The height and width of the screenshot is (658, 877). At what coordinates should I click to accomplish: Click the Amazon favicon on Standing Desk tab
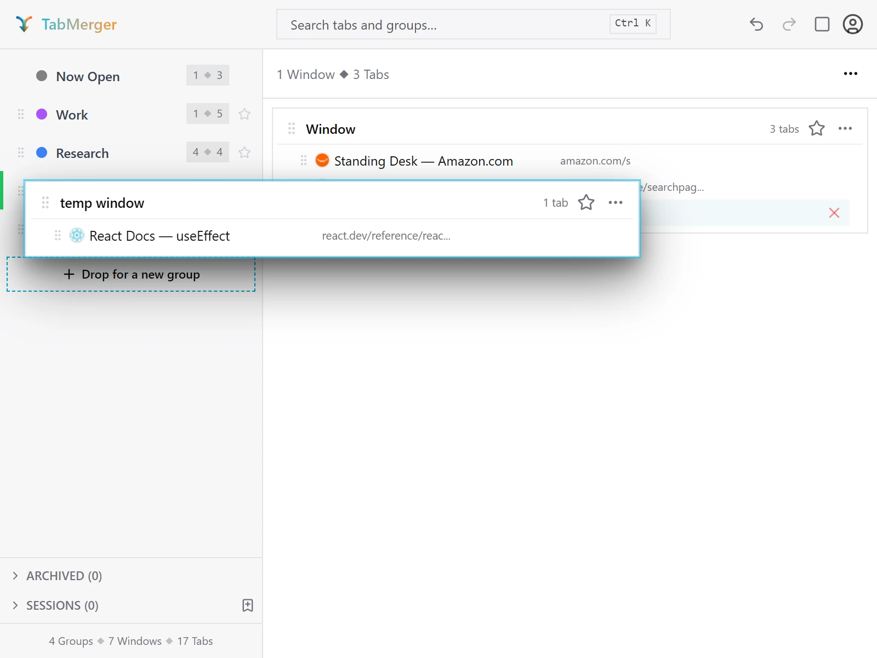322,160
